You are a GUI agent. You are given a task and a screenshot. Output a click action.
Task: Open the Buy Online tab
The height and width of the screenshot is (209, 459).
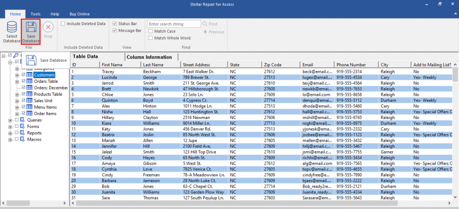click(79, 14)
